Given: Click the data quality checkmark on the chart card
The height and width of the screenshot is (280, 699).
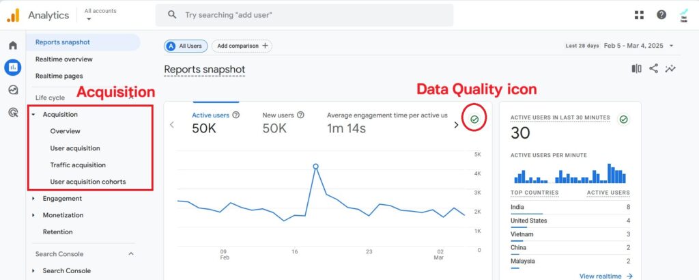Looking at the screenshot, I should 474,119.
